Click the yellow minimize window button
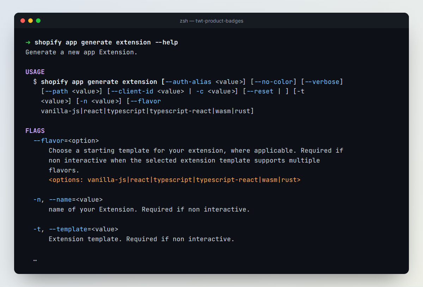Image resolution: width=423 pixels, height=287 pixels. [x=31, y=21]
